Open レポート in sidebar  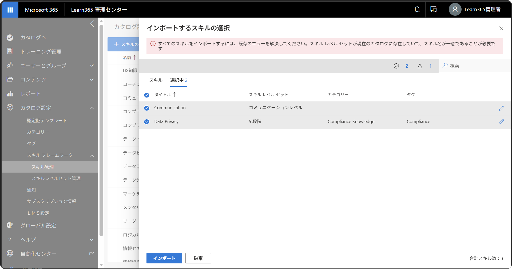pos(31,94)
